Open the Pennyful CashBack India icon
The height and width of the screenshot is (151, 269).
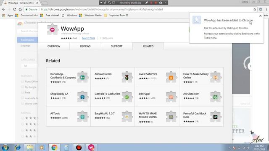point(216,117)
